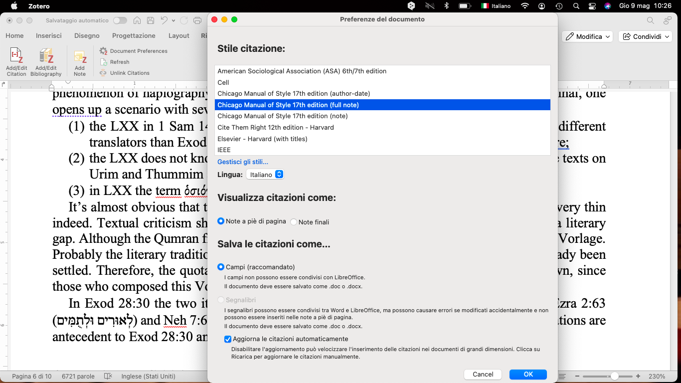Screen dimensions: 681x383
Task: Select Chicago 17th edition (note) style
Action: point(382,116)
